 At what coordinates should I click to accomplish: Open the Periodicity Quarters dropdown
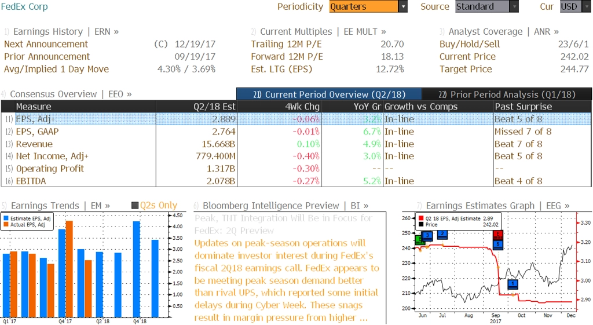368,6
